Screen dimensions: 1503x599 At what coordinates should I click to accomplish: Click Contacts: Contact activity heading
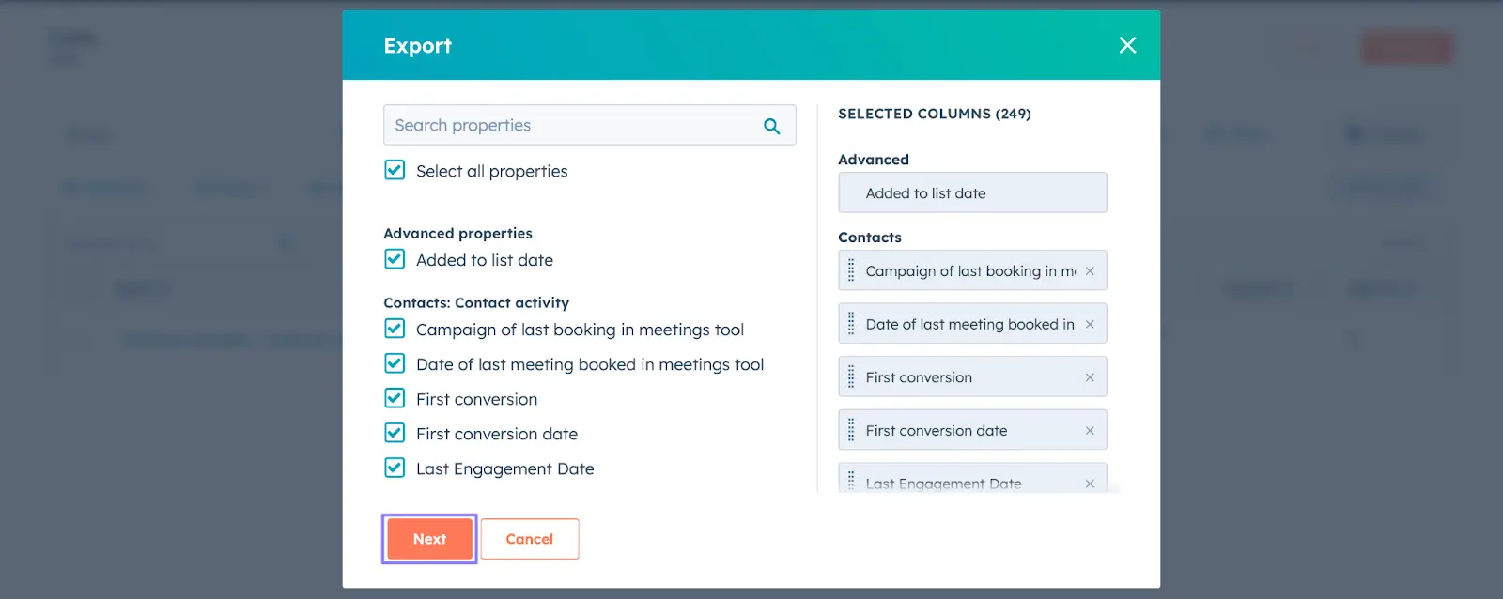pyautogui.click(x=476, y=302)
